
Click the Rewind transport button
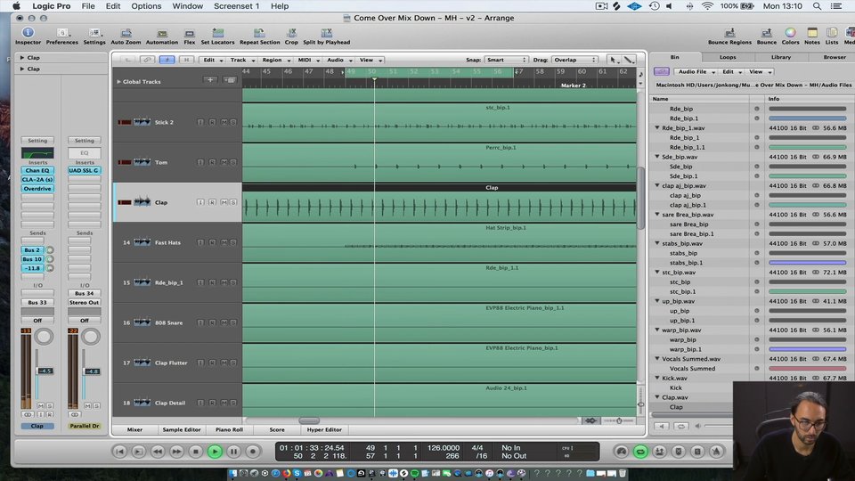[x=158, y=452]
